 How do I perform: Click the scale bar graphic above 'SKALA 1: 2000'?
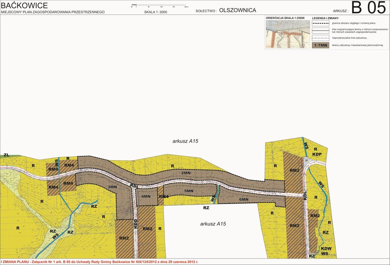(x=160, y=5)
